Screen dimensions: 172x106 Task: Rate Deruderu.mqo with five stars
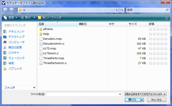click(166, 39)
